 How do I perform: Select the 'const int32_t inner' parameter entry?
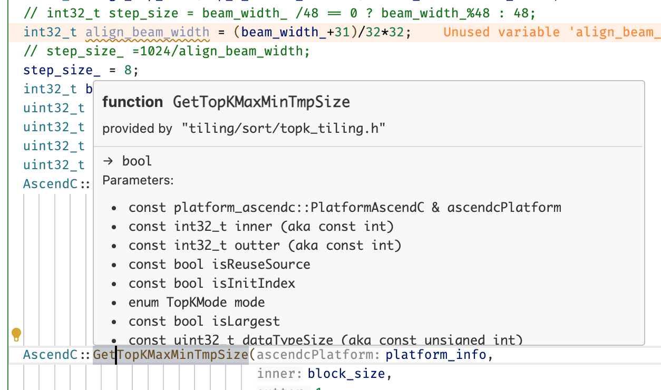(261, 226)
